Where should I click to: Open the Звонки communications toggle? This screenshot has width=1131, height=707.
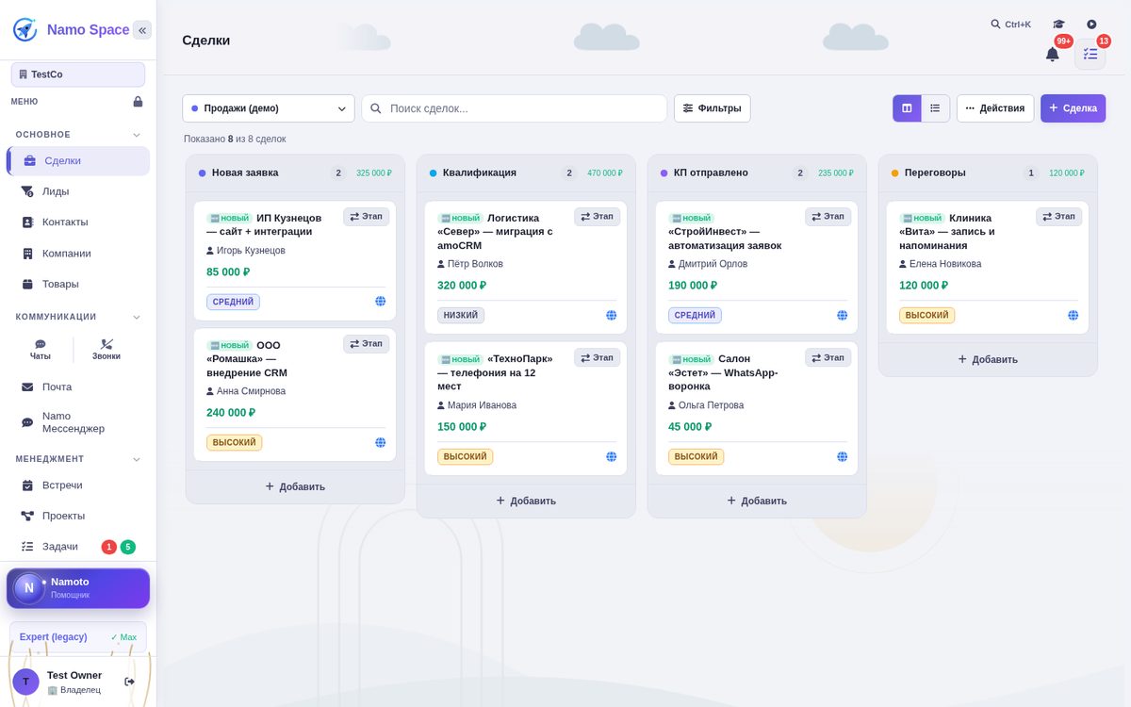coord(107,350)
